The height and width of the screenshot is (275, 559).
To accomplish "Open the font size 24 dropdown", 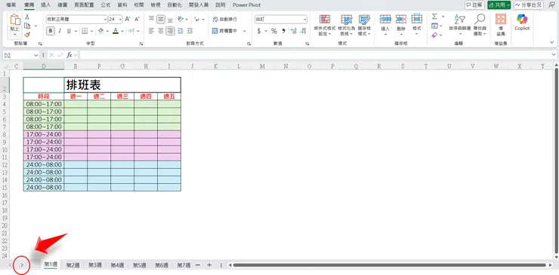I will click(120, 19).
